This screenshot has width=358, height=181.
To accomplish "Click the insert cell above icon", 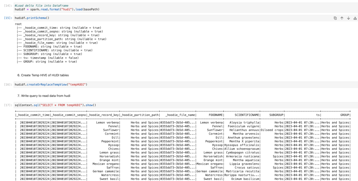I will coord(355,18).
